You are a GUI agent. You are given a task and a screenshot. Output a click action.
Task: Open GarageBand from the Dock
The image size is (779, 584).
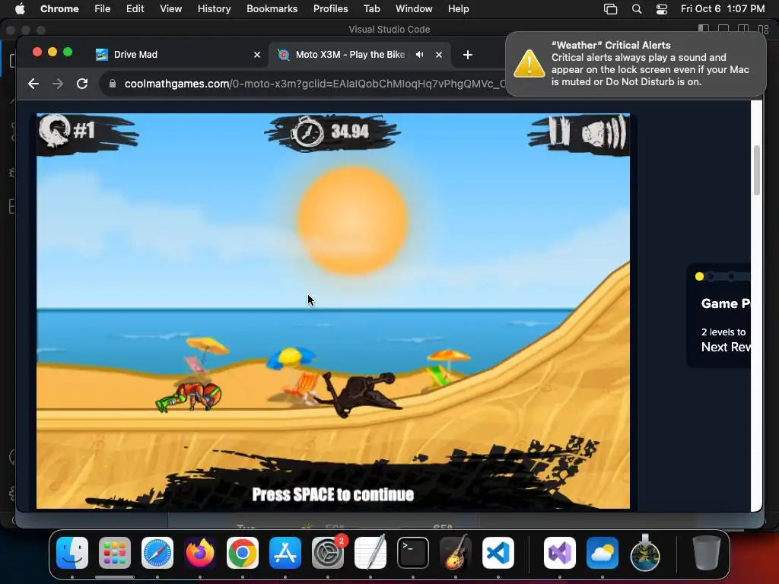coord(456,553)
